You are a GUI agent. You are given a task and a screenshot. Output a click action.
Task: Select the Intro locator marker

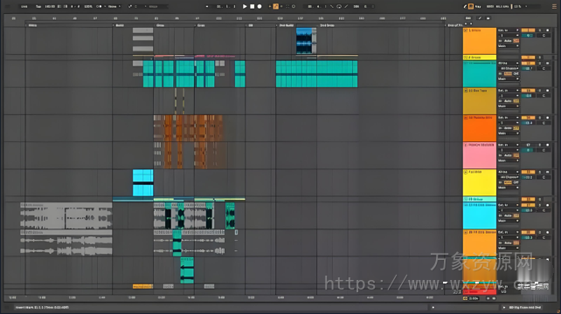point(31,25)
